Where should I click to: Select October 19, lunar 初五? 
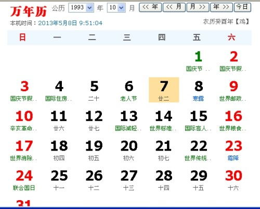94,151
